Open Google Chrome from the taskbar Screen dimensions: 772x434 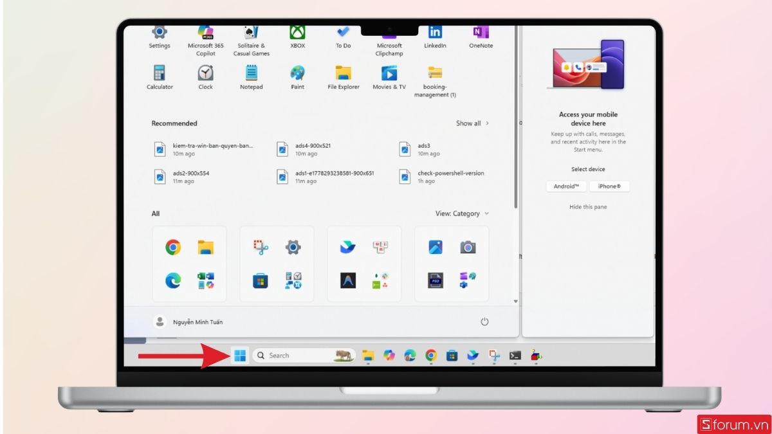point(431,356)
